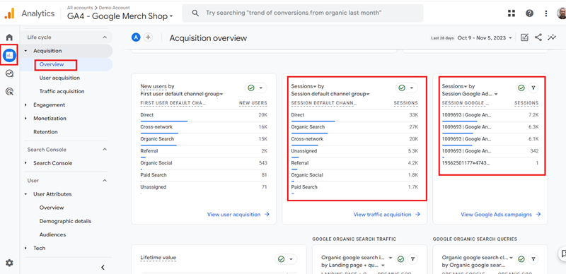The height and width of the screenshot is (274, 566).
Task: Click Paid Search row in Sessions card
Action: [x=354, y=187]
